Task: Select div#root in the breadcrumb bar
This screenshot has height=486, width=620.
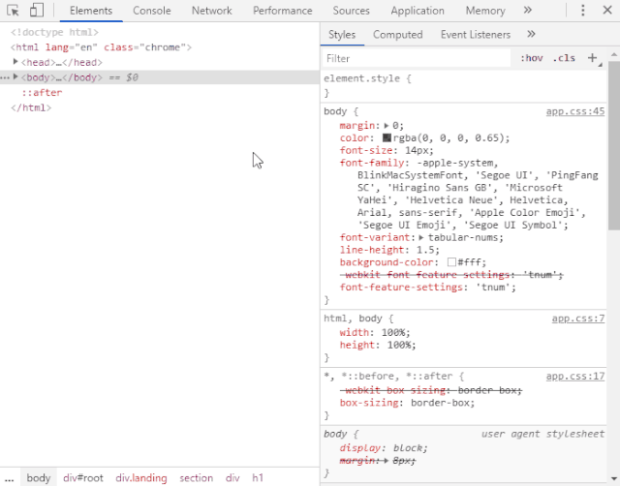Action: 83,477
